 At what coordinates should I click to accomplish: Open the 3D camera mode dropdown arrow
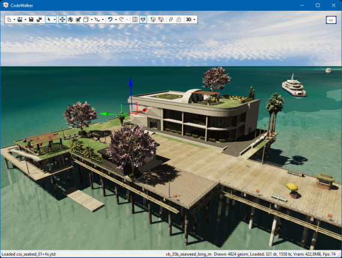coord(194,20)
